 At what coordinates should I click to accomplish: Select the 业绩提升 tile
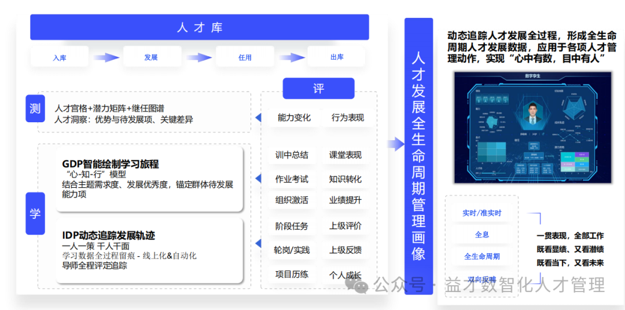(x=345, y=200)
